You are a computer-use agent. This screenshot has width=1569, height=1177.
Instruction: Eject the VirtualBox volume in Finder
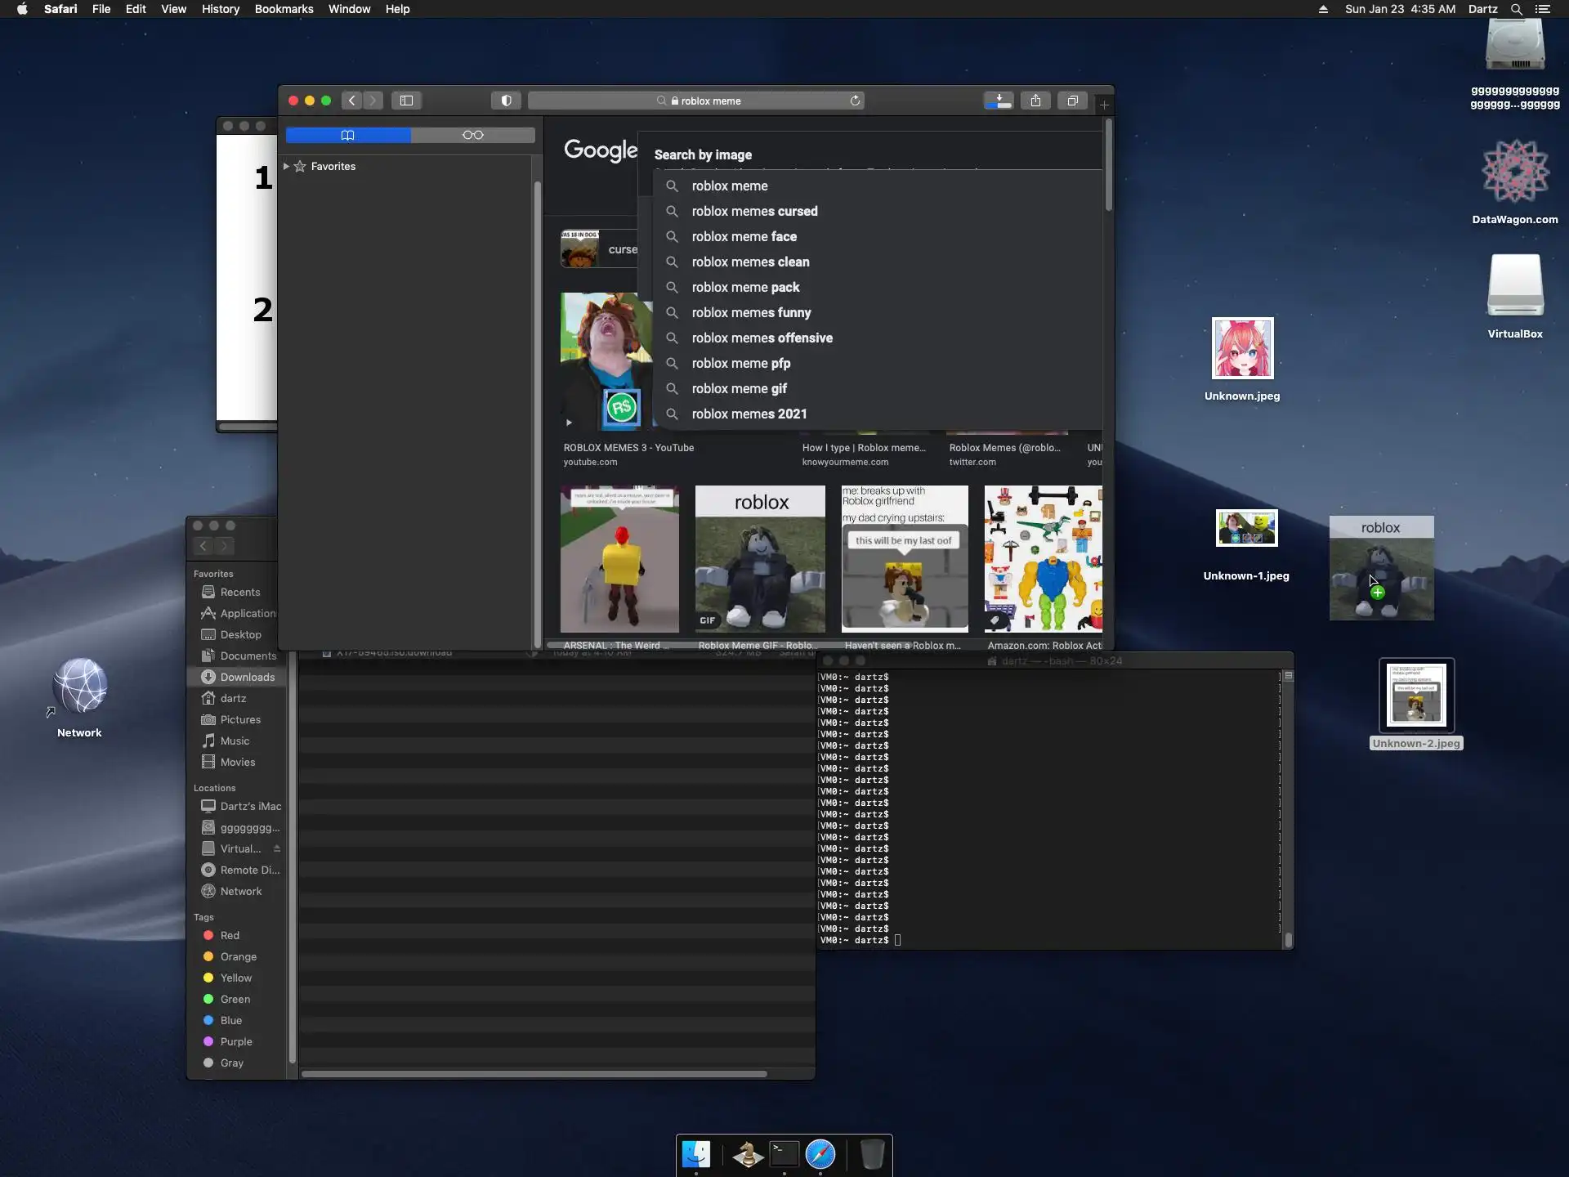(x=277, y=848)
